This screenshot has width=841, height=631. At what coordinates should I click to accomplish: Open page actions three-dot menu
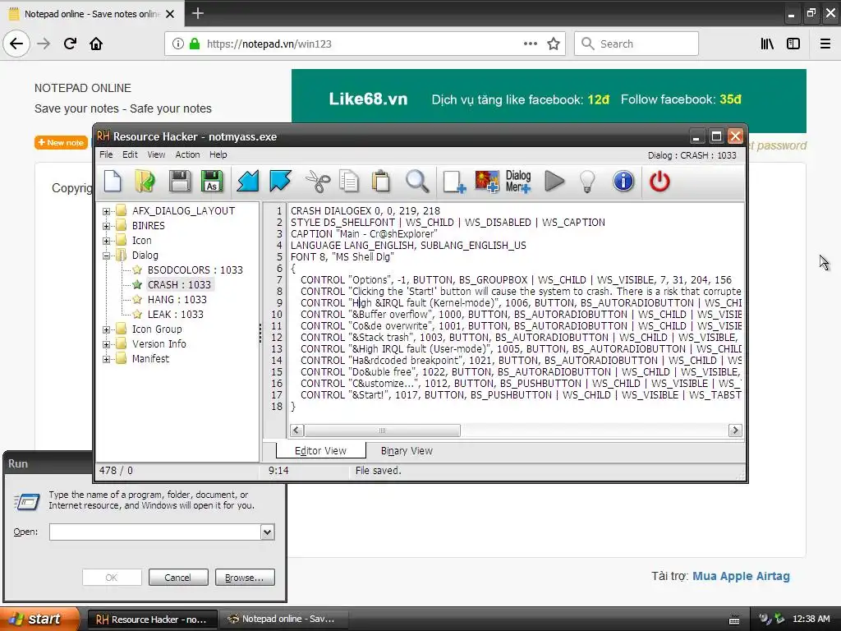(530, 44)
